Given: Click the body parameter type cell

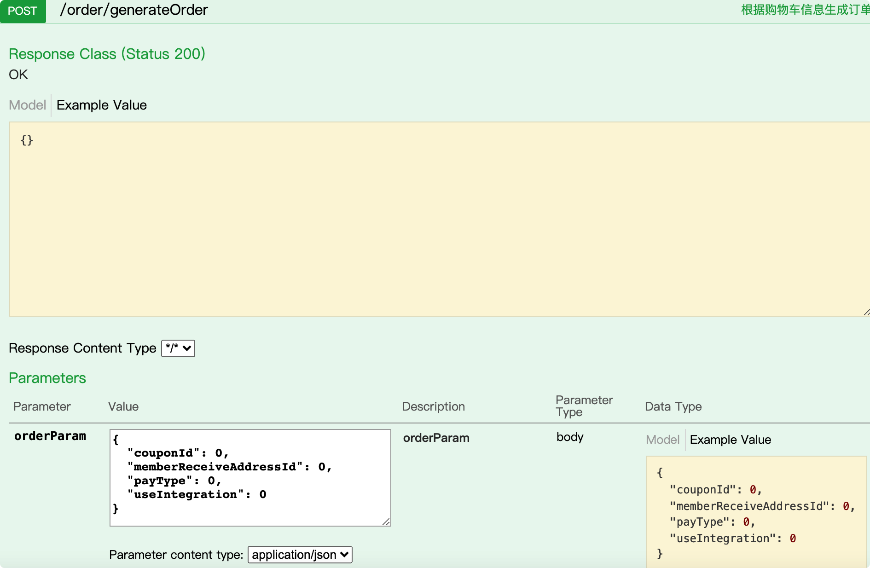Looking at the screenshot, I should [570, 437].
